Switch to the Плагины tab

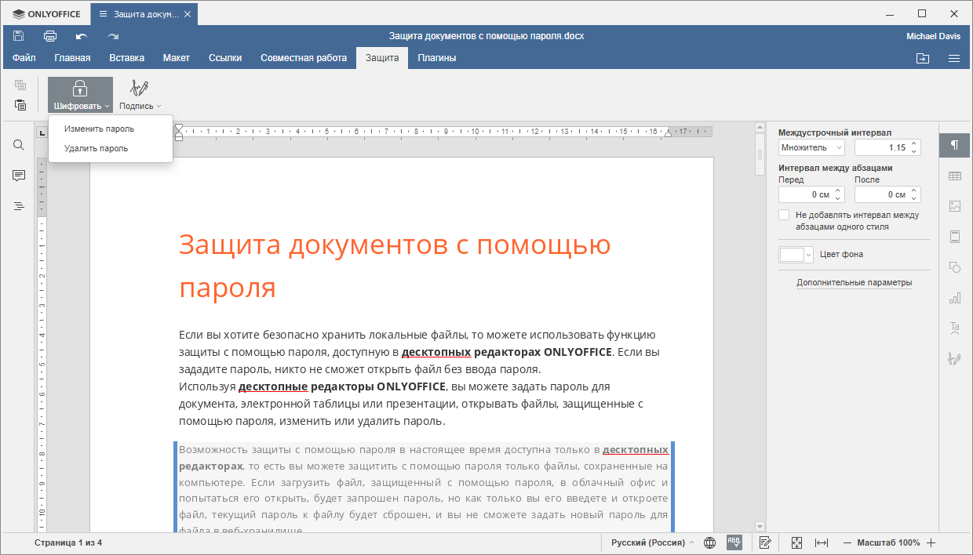(437, 58)
